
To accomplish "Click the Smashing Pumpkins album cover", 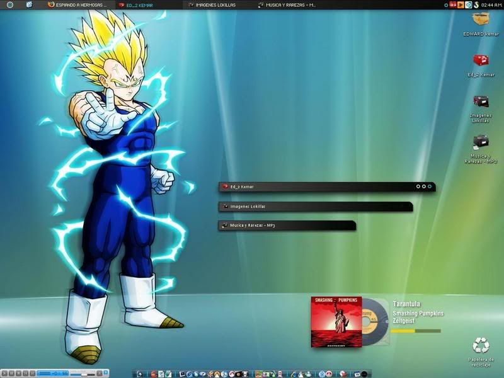I will [x=336, y=322].
